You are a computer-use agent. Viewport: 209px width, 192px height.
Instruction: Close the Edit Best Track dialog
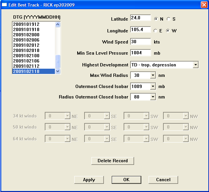click(x=203, y=5)
